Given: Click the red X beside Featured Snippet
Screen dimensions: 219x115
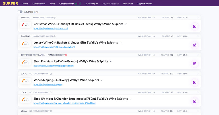Looking at the screenshot, I should [66, 55].
